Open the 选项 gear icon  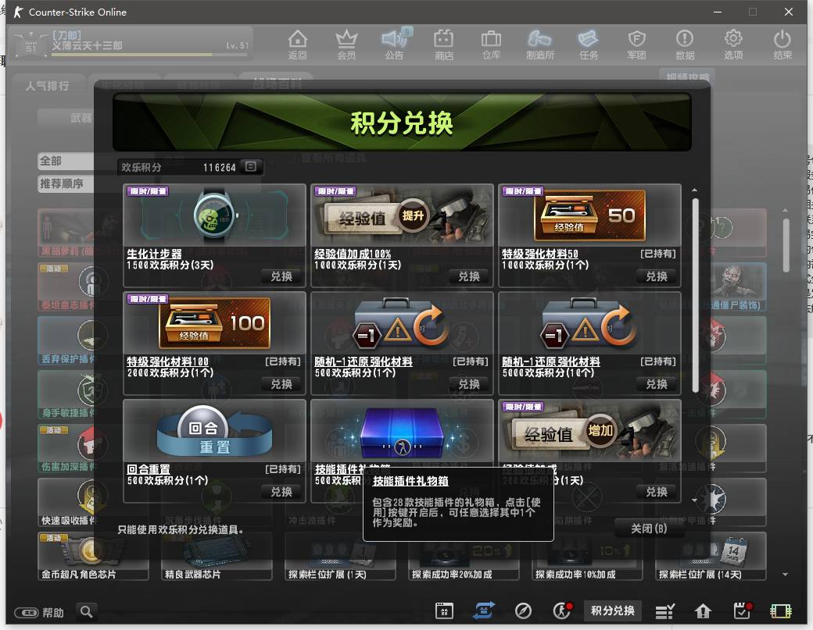point(733,44)
